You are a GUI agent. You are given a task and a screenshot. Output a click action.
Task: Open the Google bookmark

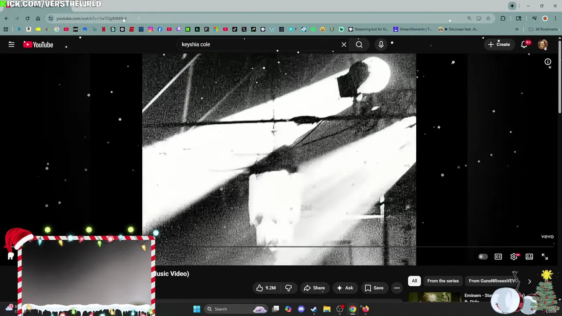57,29
